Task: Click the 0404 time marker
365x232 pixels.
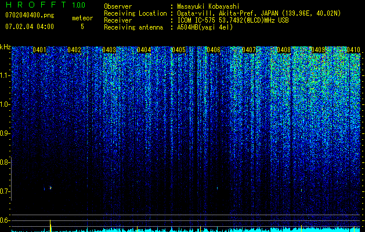Action: click(x=144, y=50)
